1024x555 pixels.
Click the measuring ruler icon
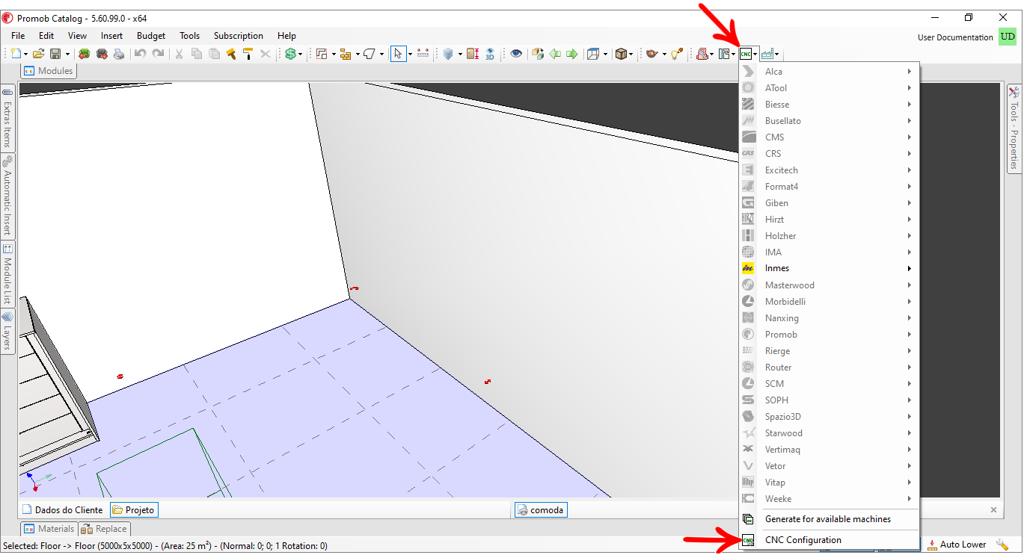pos(423,54)
